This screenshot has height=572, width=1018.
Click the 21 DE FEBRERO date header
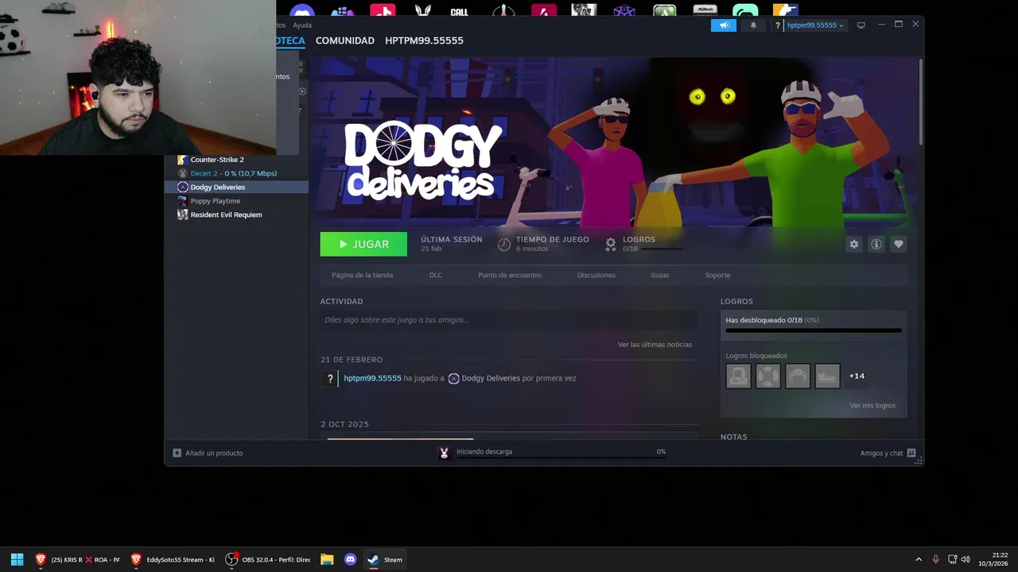352,360
